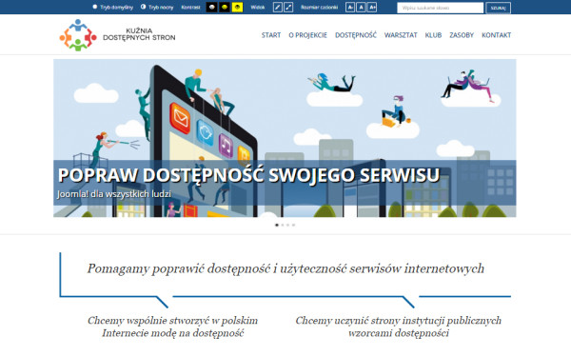Click the Kuźnia Dostępnych Stron logo

click(x=117, y=35)
